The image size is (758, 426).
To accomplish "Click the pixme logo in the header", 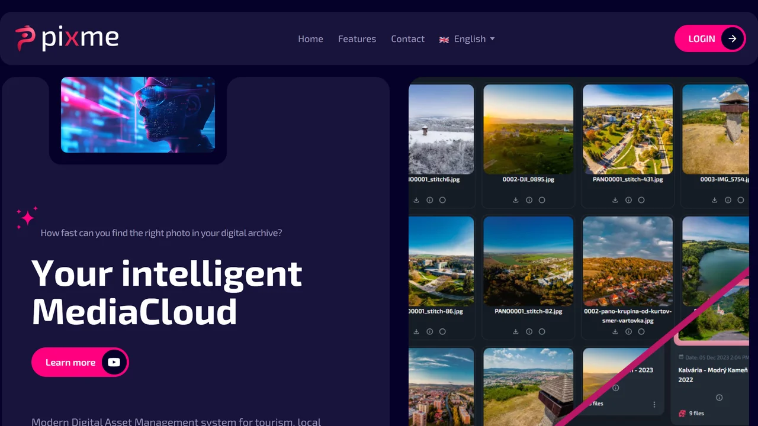I will [67, 38].
